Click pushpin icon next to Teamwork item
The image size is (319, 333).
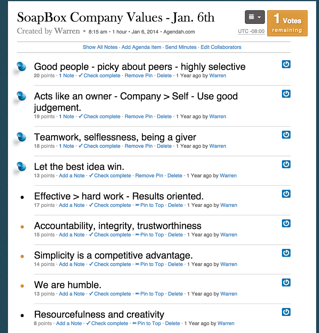(x=21, y=137)
